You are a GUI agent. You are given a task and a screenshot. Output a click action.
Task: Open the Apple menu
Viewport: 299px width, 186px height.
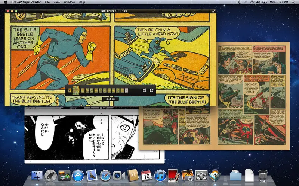click(x=6, y=2)
